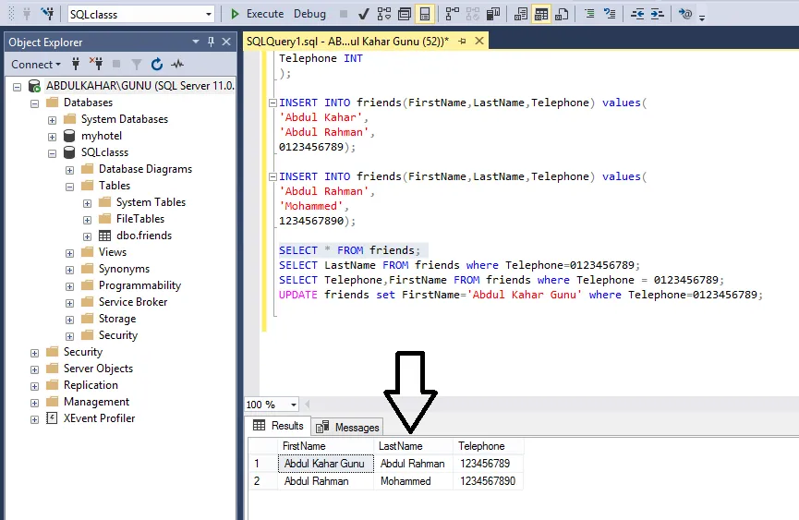Select the Abdul Kahar Gunu result cell
The height and width of the screenshot is (520, 799).
[x=326, y=464]
